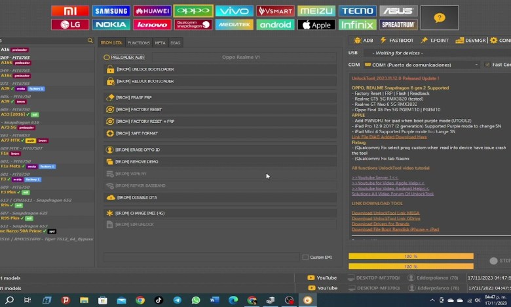Open the META tab

click(160, 42)
